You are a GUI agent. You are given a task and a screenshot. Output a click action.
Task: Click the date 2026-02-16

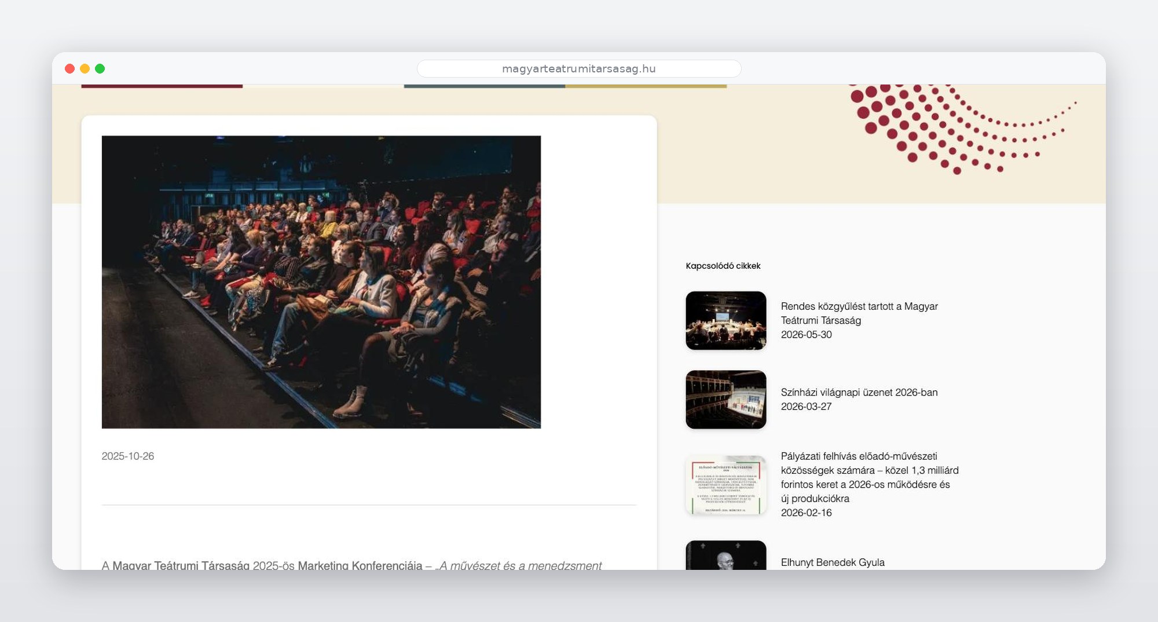point(806,513)
